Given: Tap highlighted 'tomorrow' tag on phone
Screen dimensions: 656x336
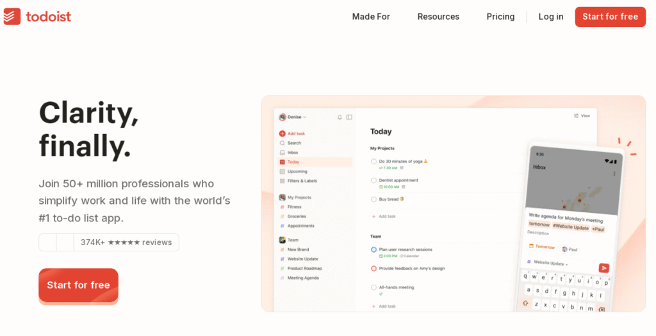Looking at the screenshot, I should pyautogui.click(x=539, y=224).
